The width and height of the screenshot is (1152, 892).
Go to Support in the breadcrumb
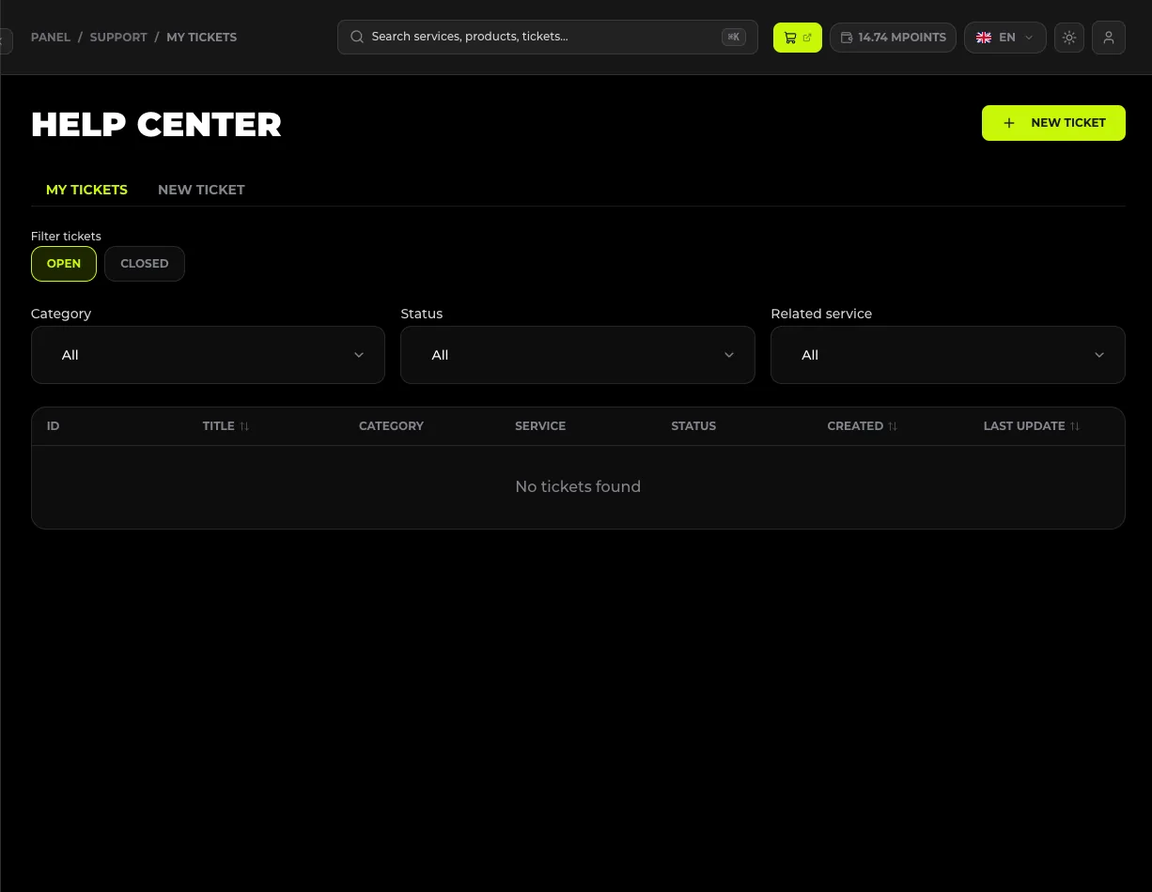(118, 38)
